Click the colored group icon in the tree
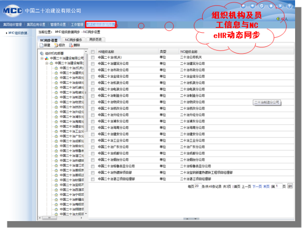Screen dimensions: 302x228 pos(47,58)
